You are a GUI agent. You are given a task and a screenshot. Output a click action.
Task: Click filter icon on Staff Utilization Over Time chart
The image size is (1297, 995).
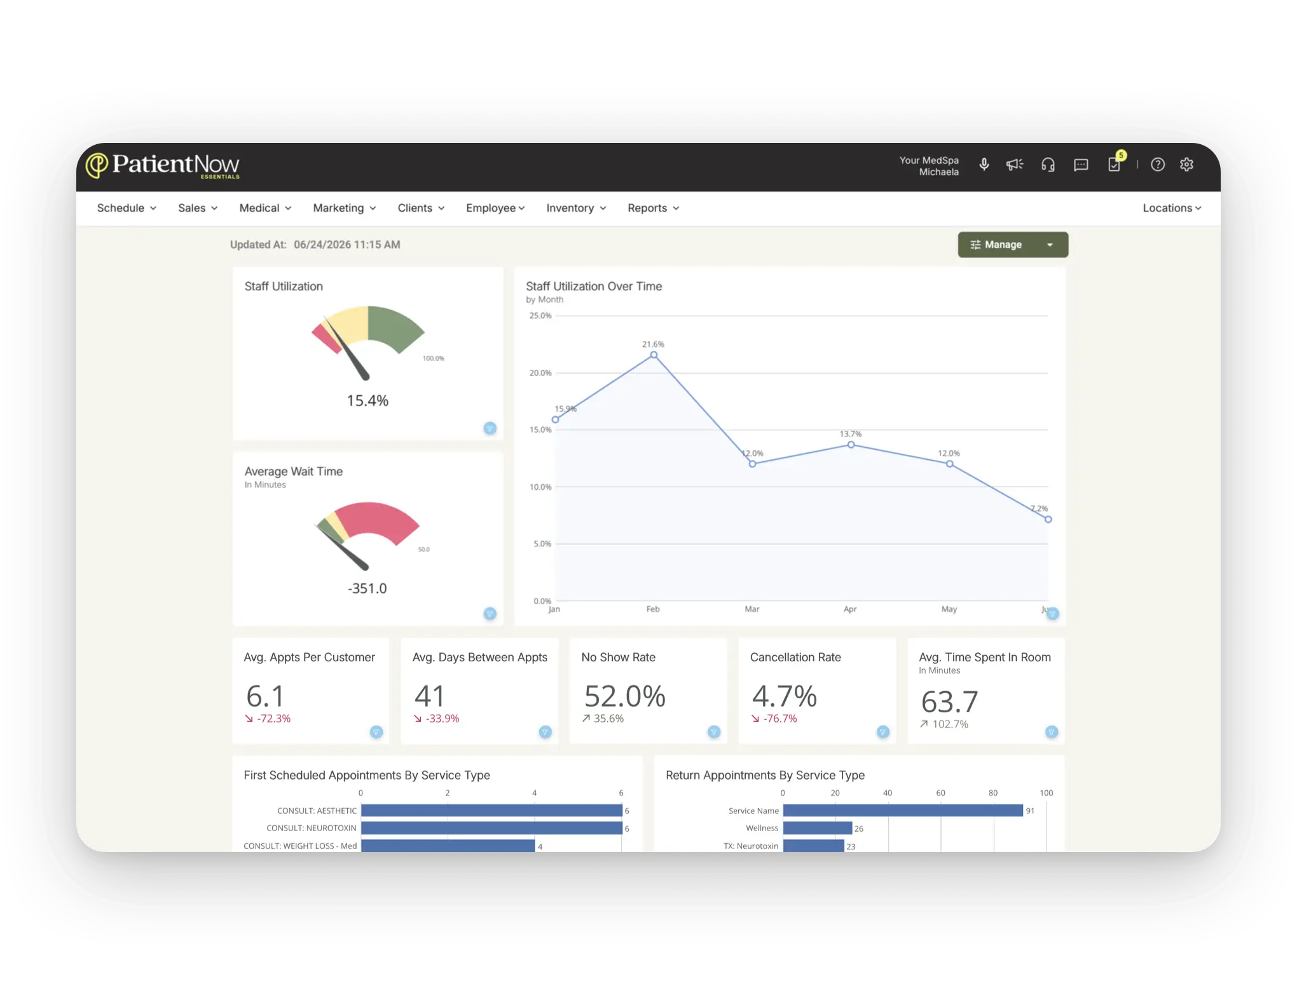(x=1053, y=614)
